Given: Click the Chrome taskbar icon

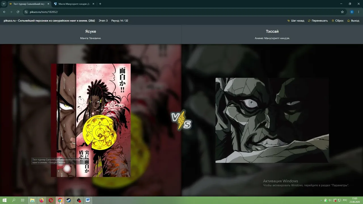Looking at the screenshot, I should pos(60,200).
